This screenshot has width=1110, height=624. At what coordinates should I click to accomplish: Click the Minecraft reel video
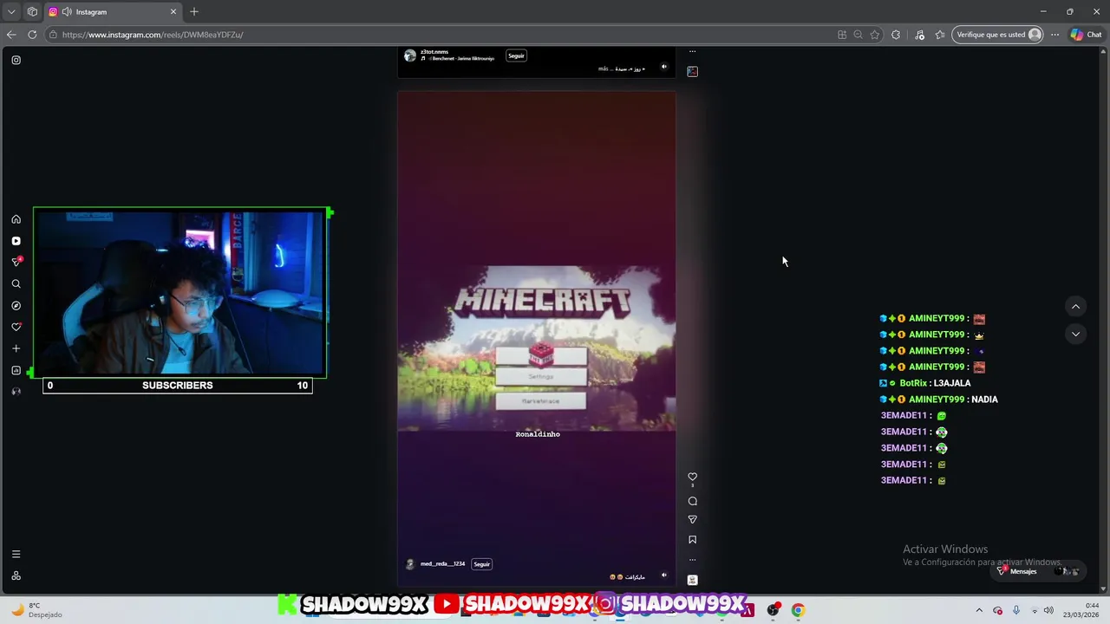click(536, 338)
